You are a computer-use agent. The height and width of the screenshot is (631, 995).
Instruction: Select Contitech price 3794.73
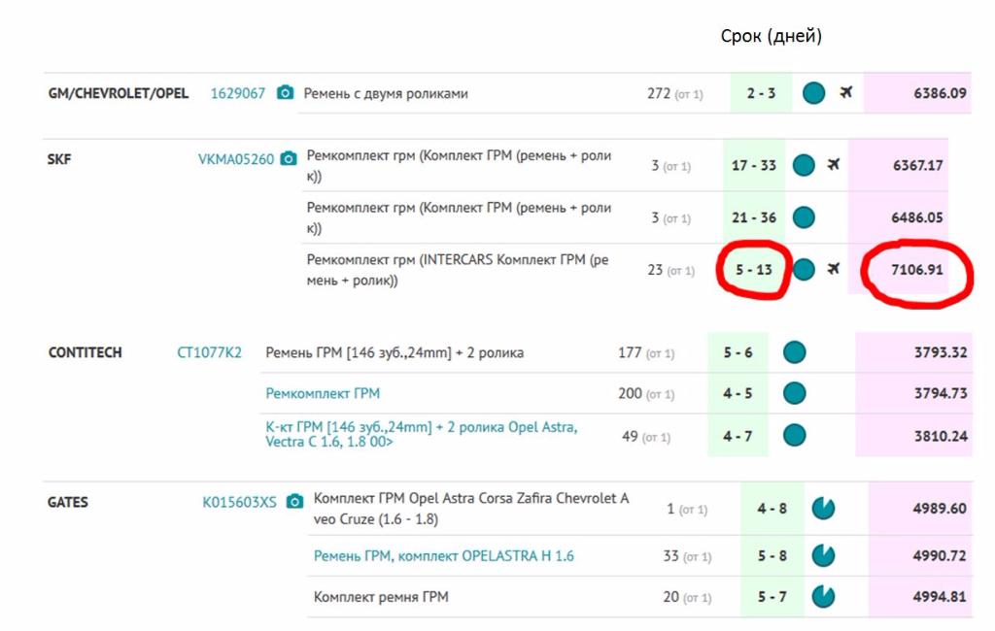click(x=941, y=393)
